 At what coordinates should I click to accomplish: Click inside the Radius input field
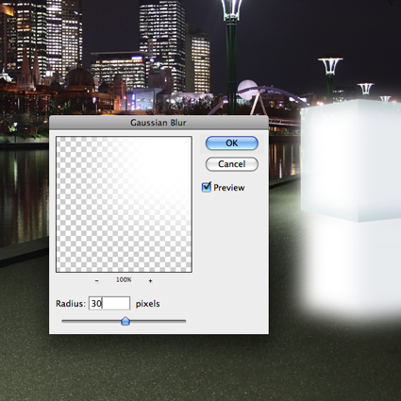tap(109, 304)
